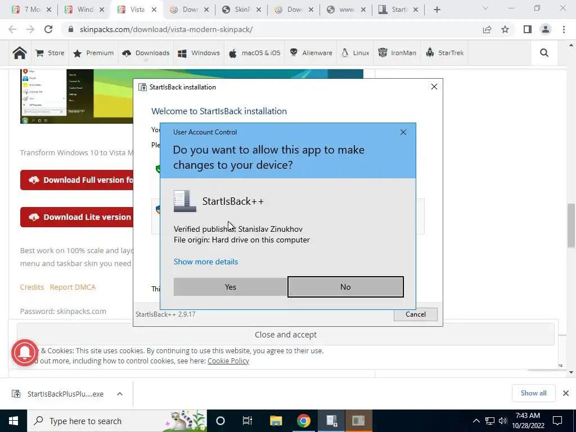Open the tab search chevron
This screenshot has width=576, height=432.
485,8
